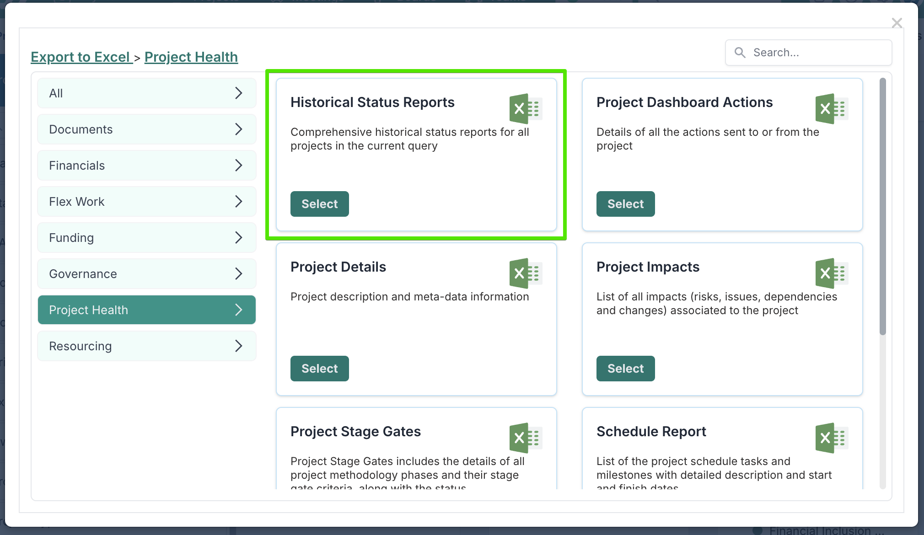Click Excel icon on Historical Status Reports card

(525, 109)
